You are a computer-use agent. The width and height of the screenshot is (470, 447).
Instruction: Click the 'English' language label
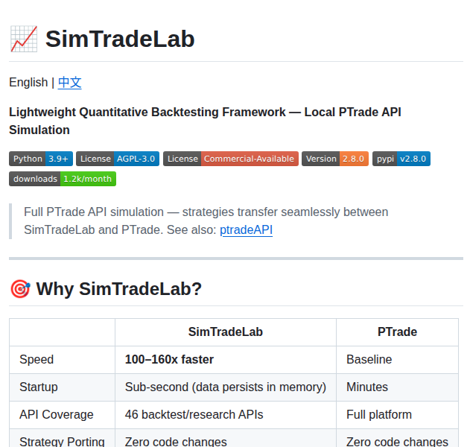point(28,82)
